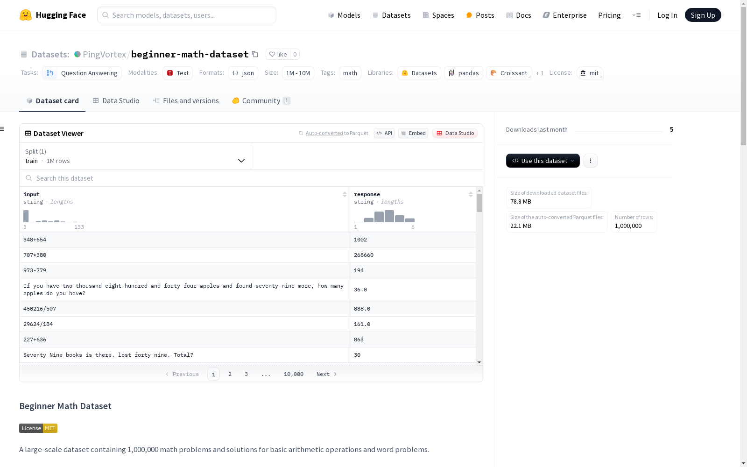The height and width of the screenshot is (467, 747).
Task: Open the navigation overflow menu icon
Action: [x=636, y=15]
